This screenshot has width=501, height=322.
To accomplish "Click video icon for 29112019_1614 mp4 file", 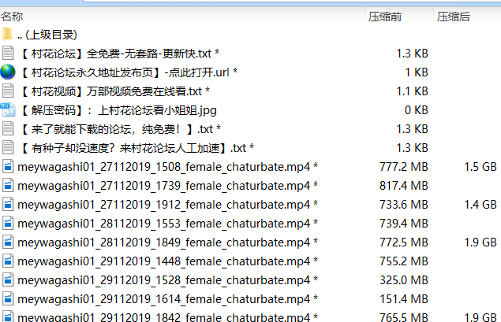I will point(8,298).
